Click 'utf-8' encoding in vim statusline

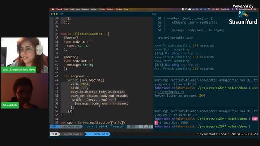(103, 127)
